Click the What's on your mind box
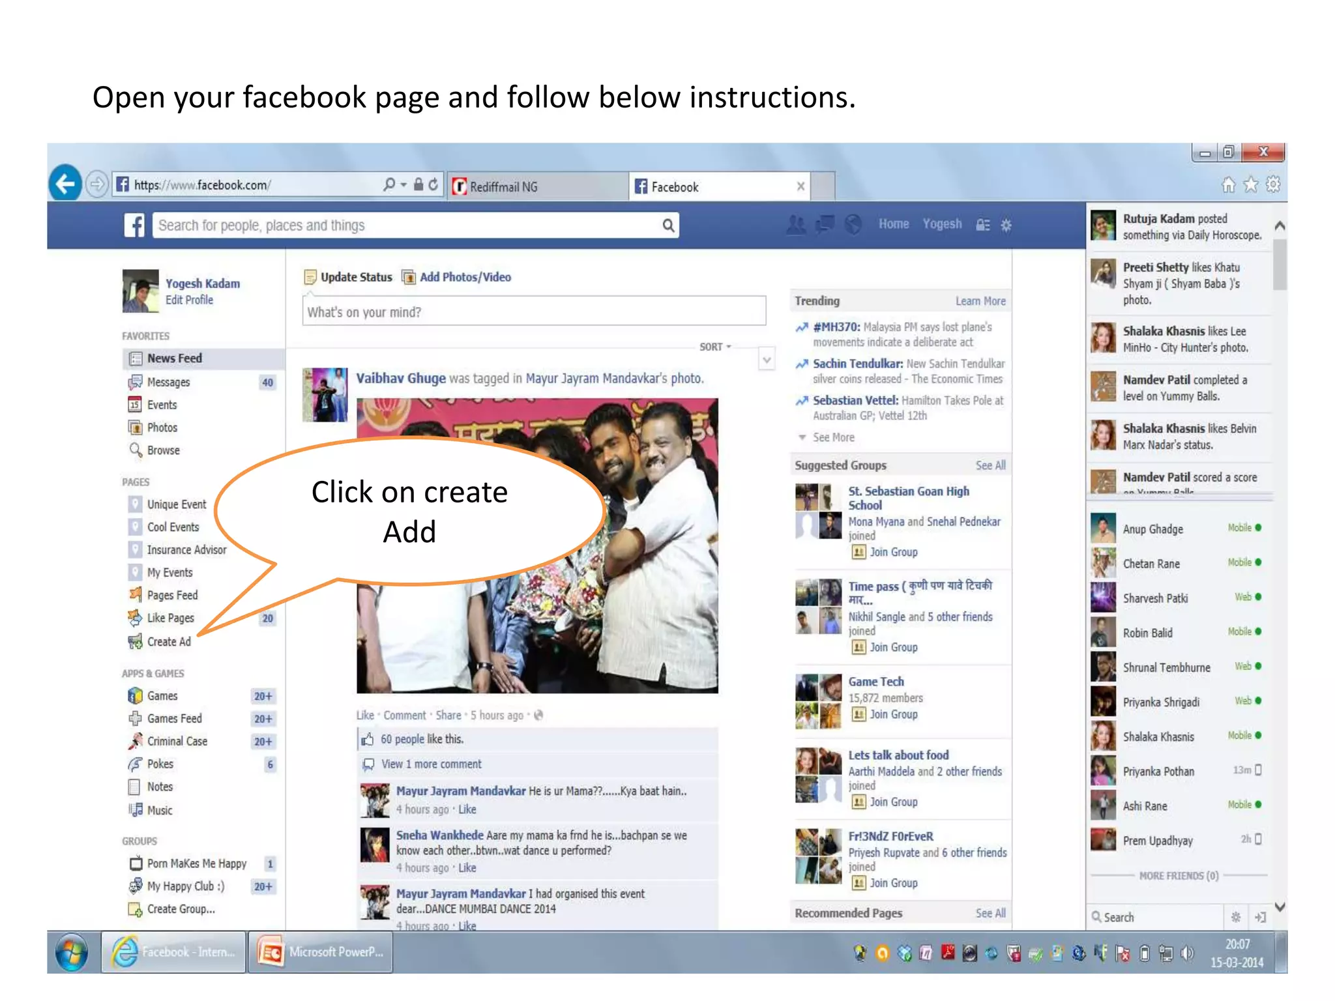The image size is (1335, 1001). (533, 312)
